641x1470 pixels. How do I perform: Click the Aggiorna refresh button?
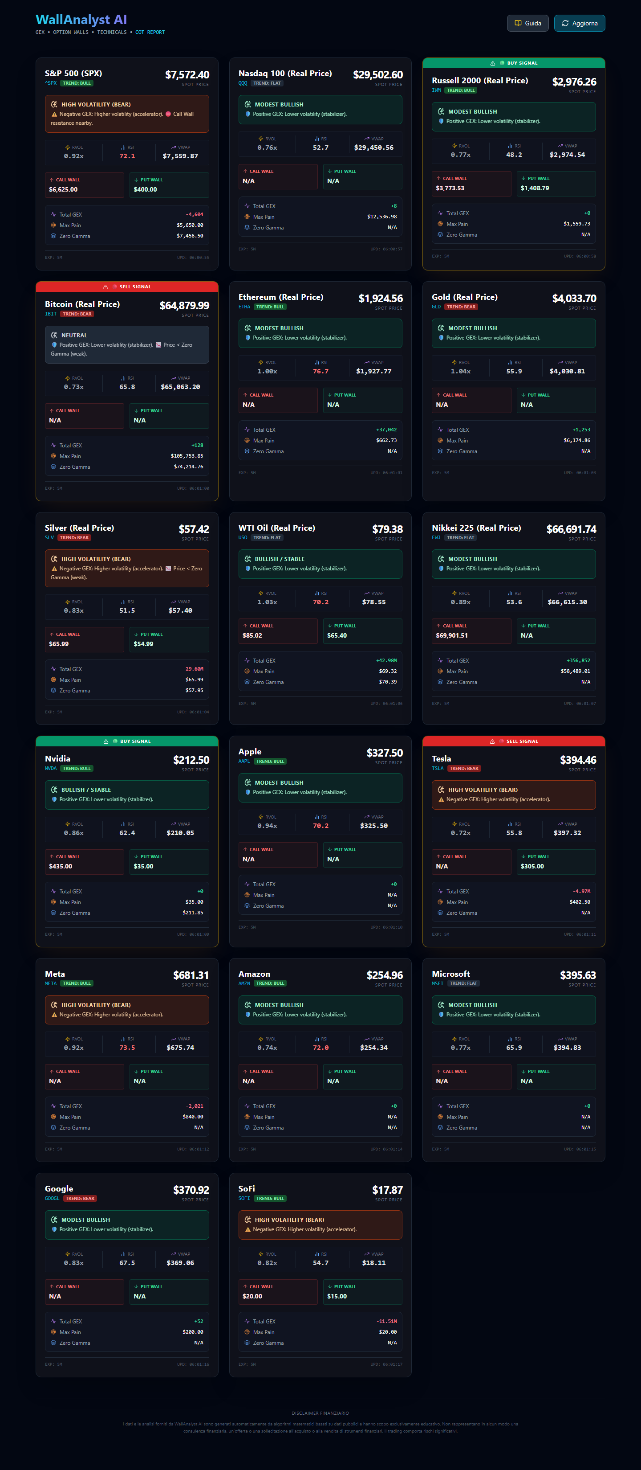click(580, 24)
